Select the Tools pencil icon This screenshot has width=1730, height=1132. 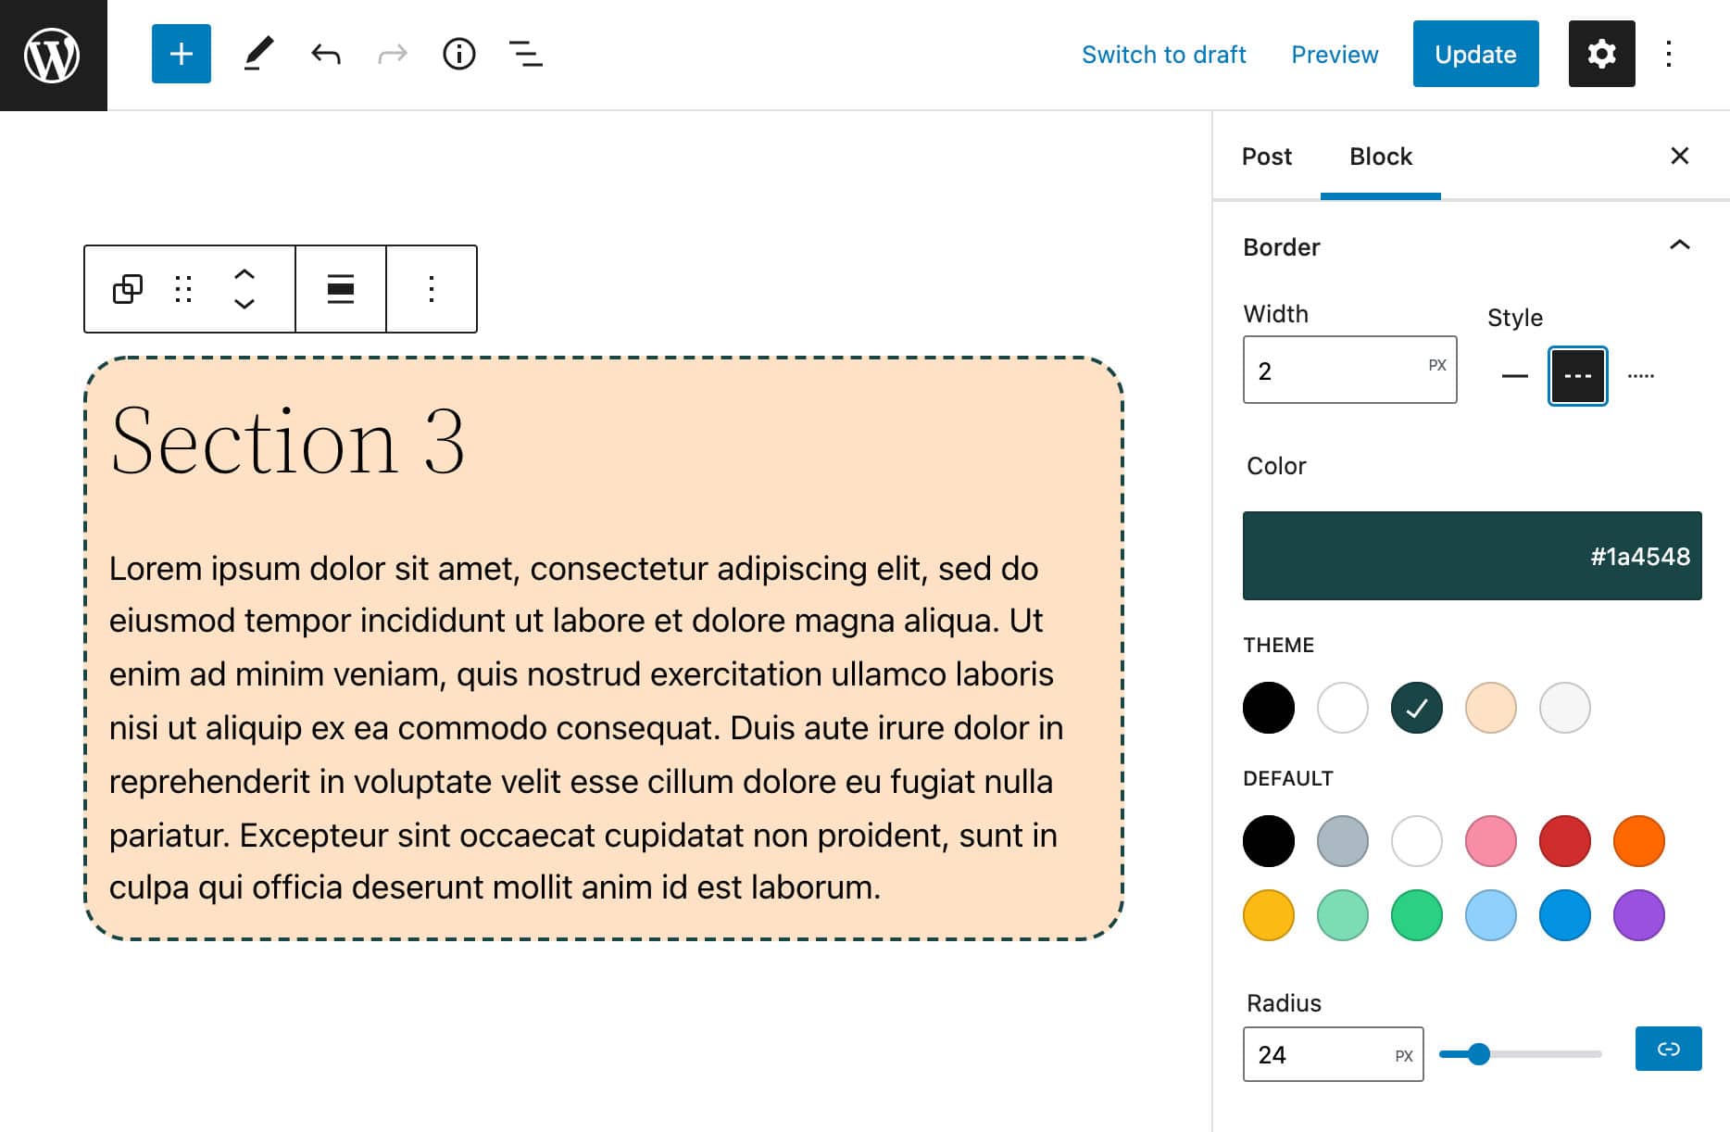[258, 54]
